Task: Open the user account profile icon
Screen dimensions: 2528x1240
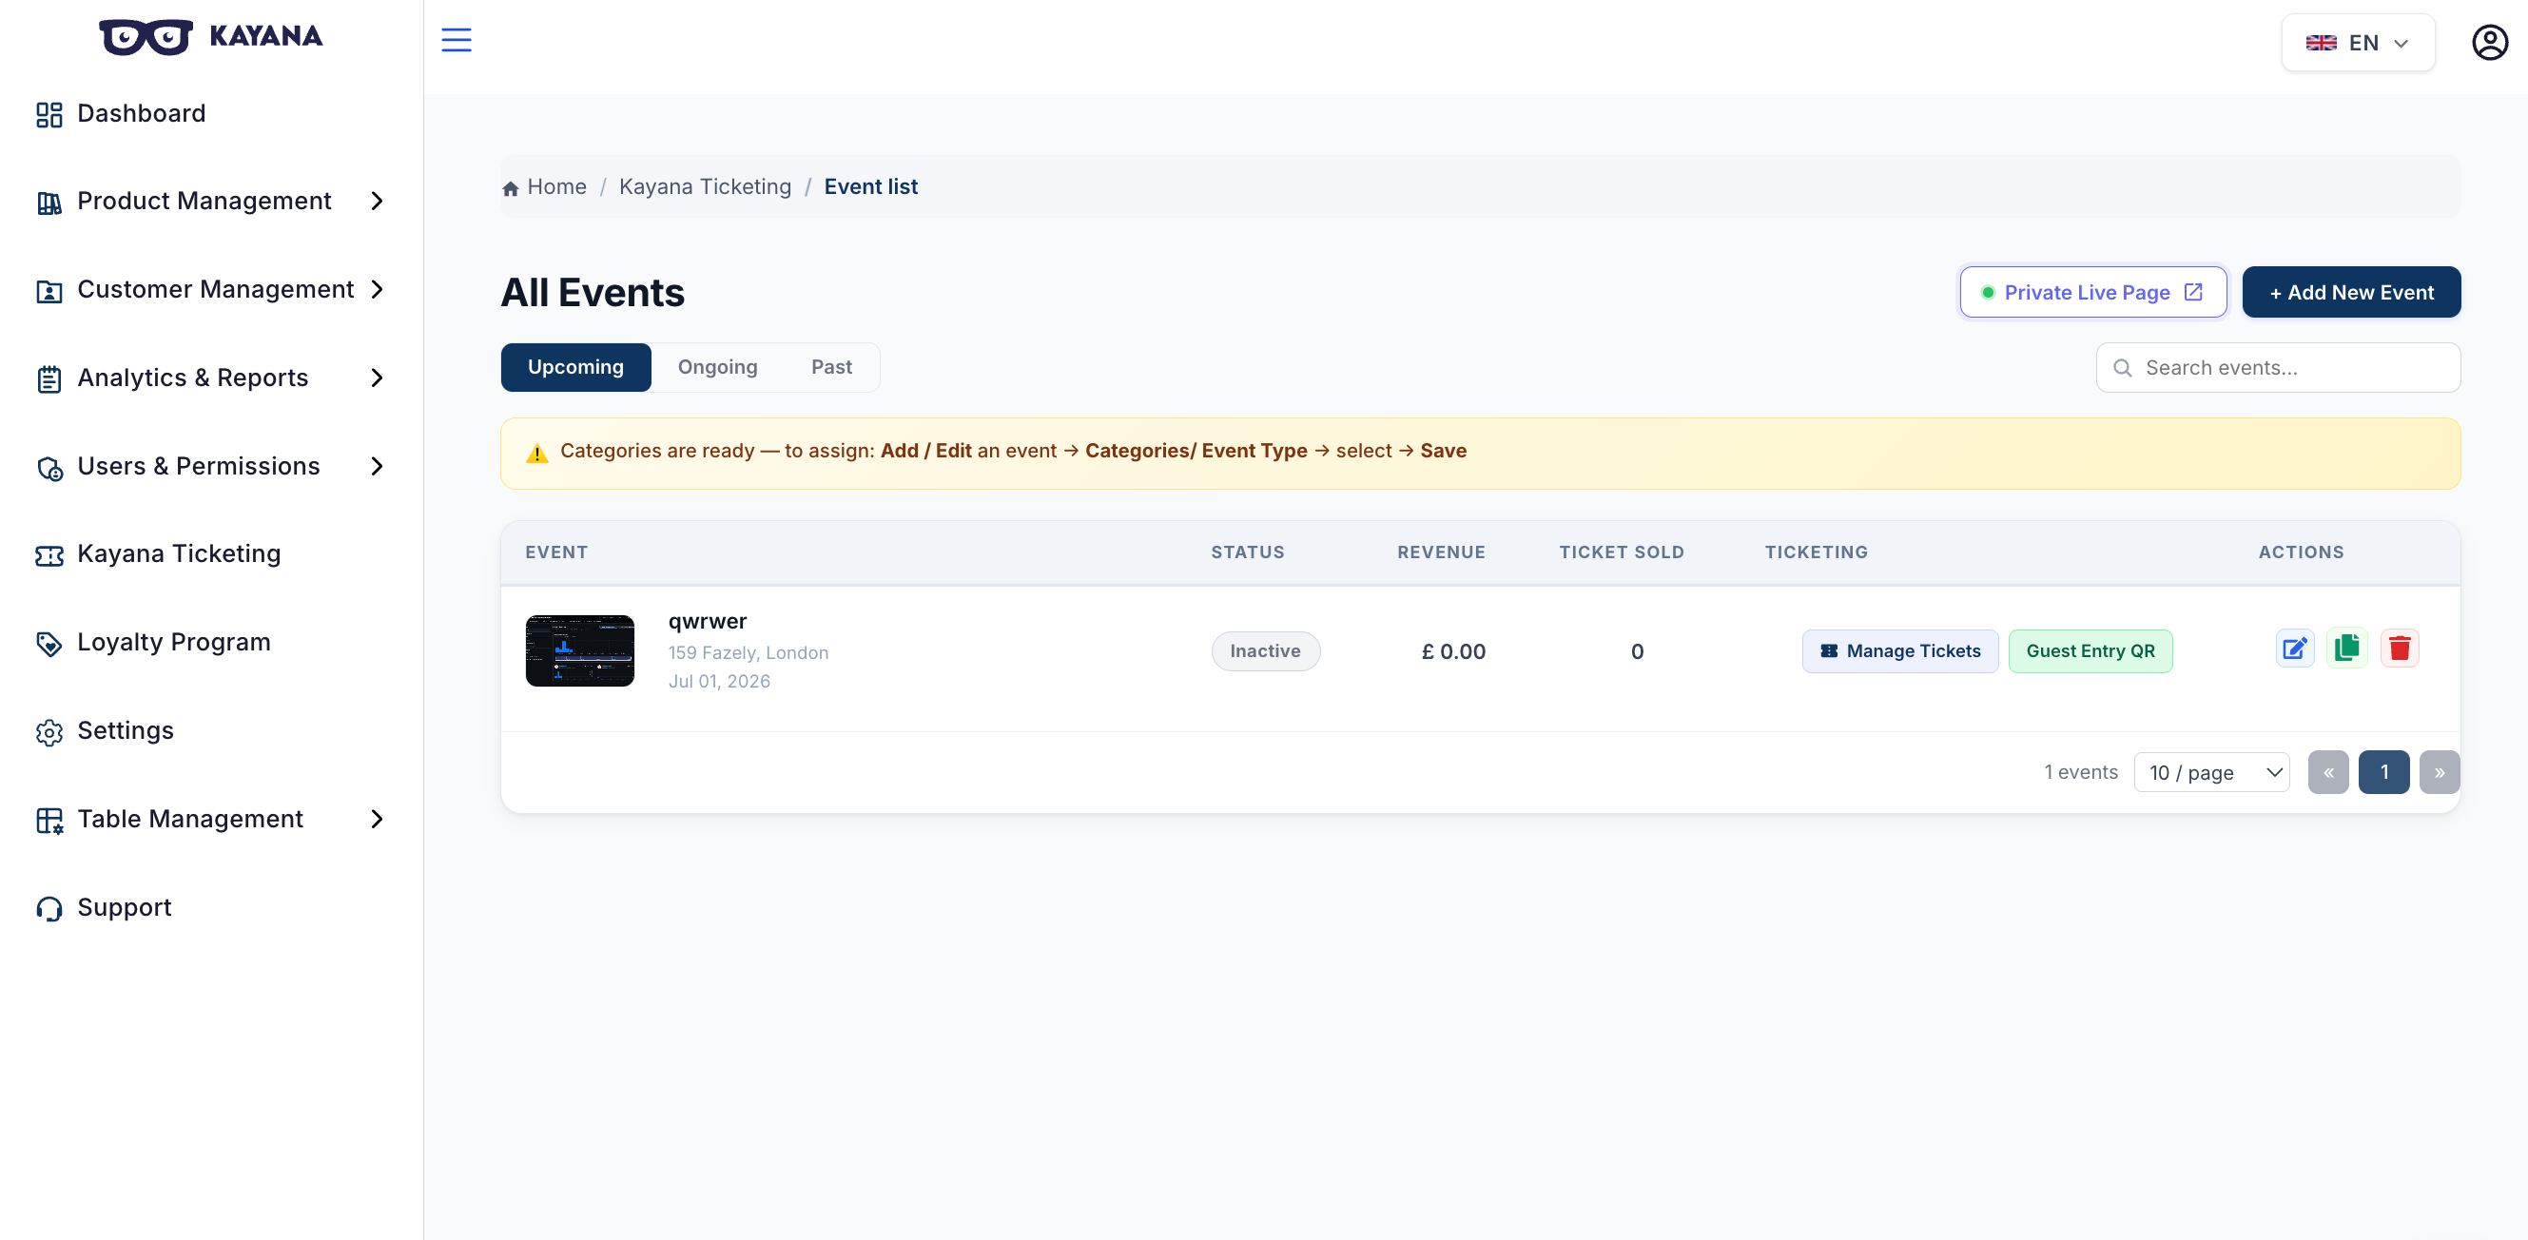Action: tap(2489, 42)
